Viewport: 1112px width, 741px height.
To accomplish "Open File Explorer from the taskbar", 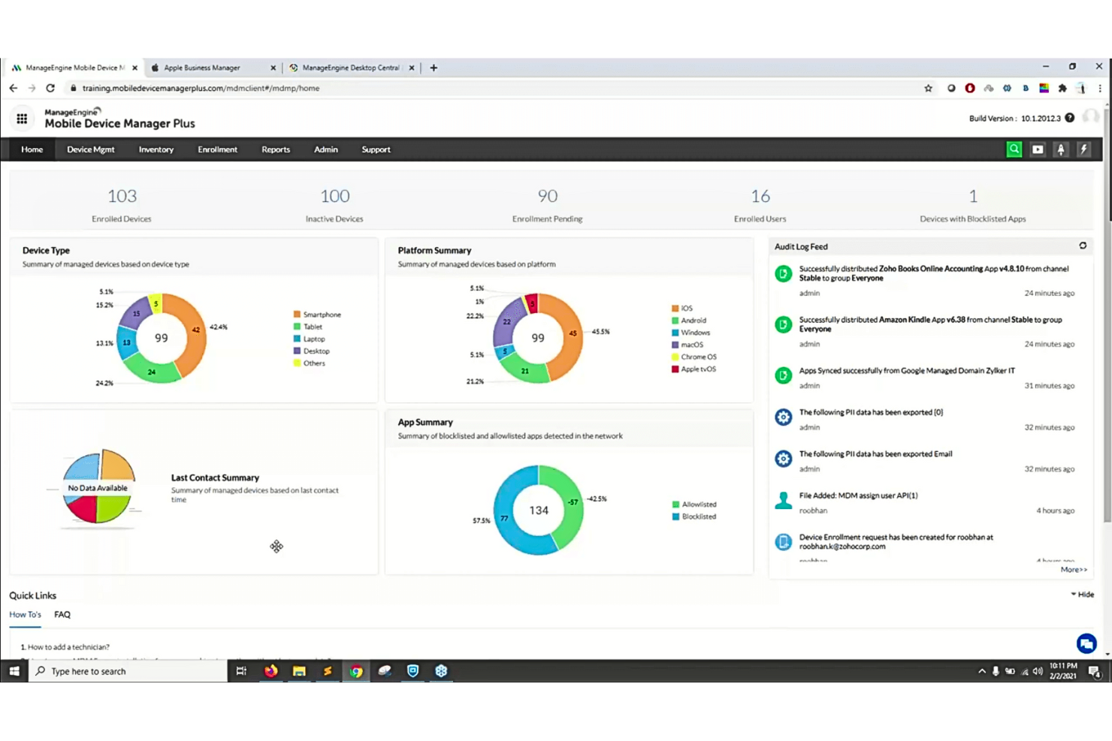I will [299, 671].
